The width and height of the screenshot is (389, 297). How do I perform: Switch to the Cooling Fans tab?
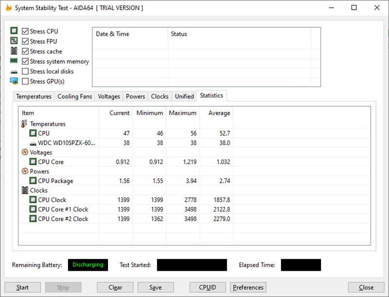click(x=75, y=96)
